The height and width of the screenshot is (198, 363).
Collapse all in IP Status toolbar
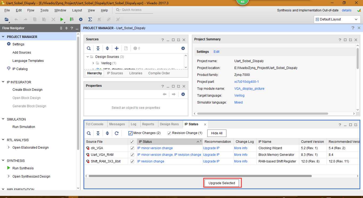pos(98,133)
